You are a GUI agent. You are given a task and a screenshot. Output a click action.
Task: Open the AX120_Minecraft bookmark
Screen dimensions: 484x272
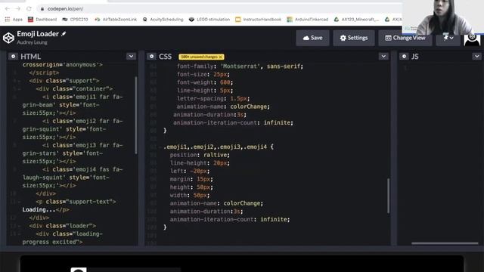pyautogui.click(x=356, y=20)
